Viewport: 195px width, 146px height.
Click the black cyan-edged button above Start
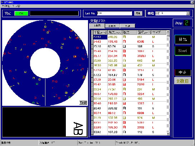point(183,39)
